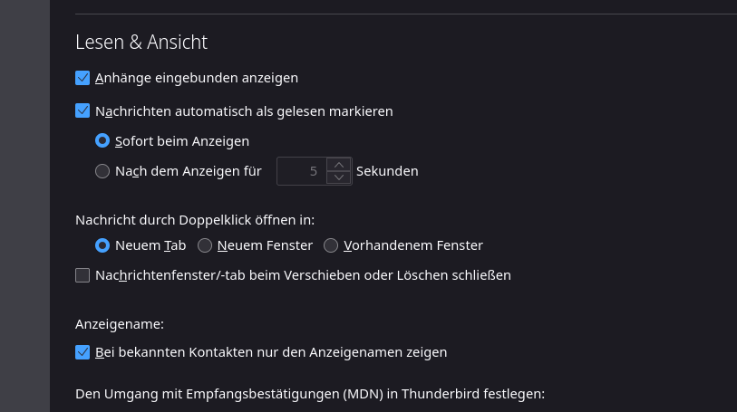737x412 pixels.
Task: Select 'Neuem Tab' radio button
Action: (102, 245)
